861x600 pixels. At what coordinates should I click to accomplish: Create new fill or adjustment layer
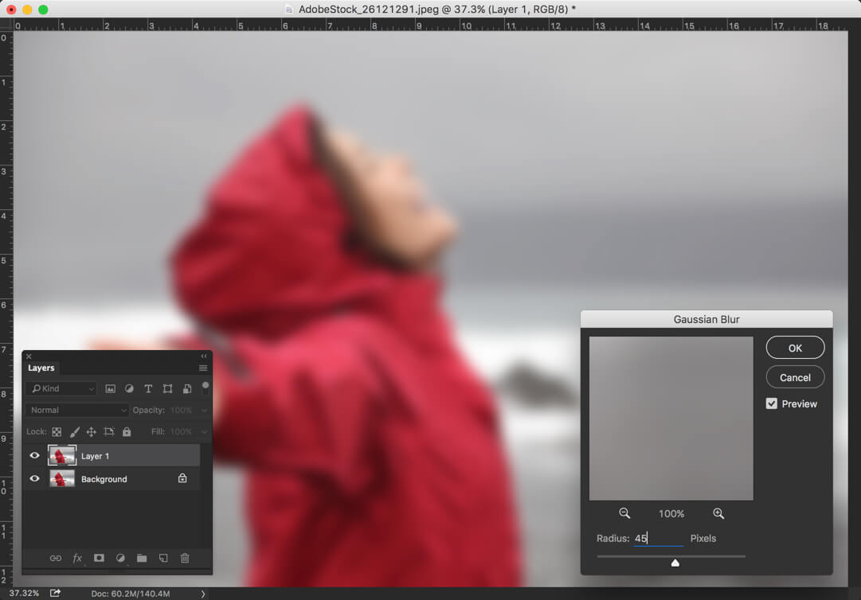tap(120, 559)
